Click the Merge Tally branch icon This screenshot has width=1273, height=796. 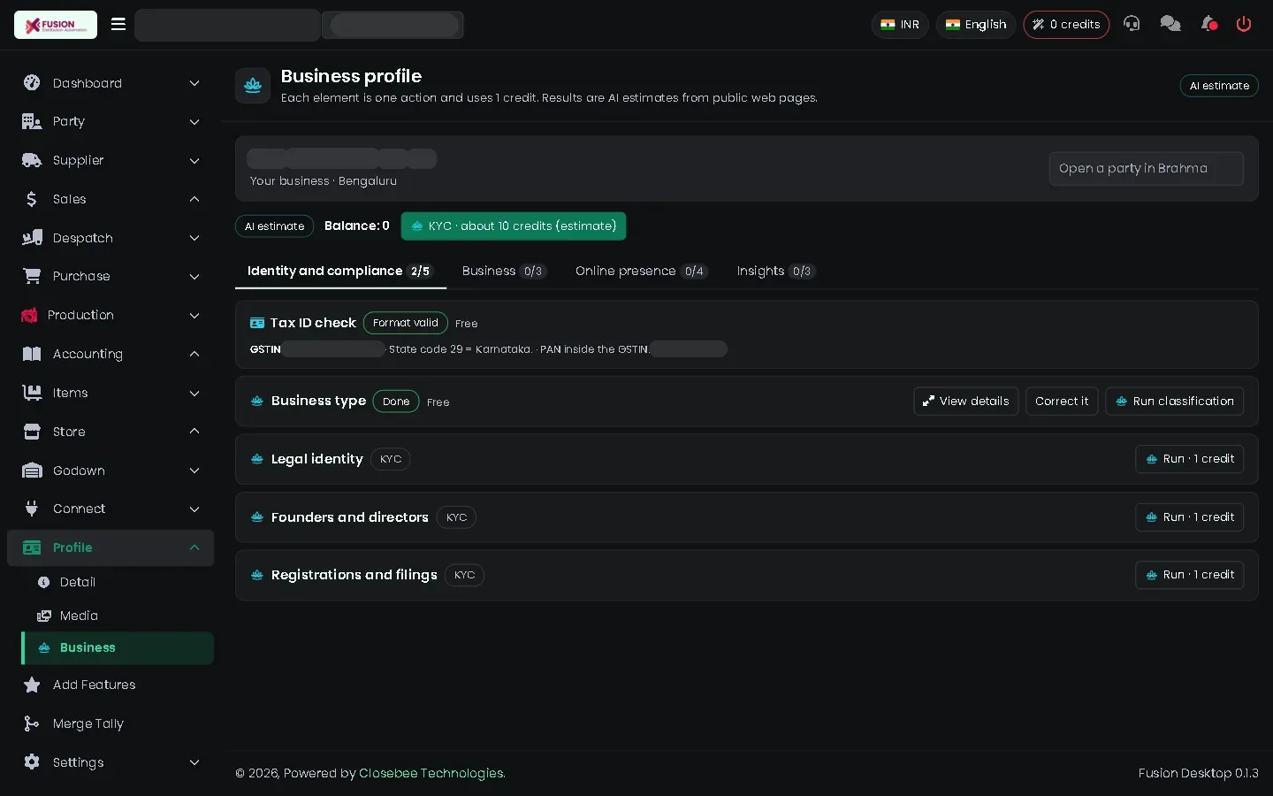[x=32, y=723]
